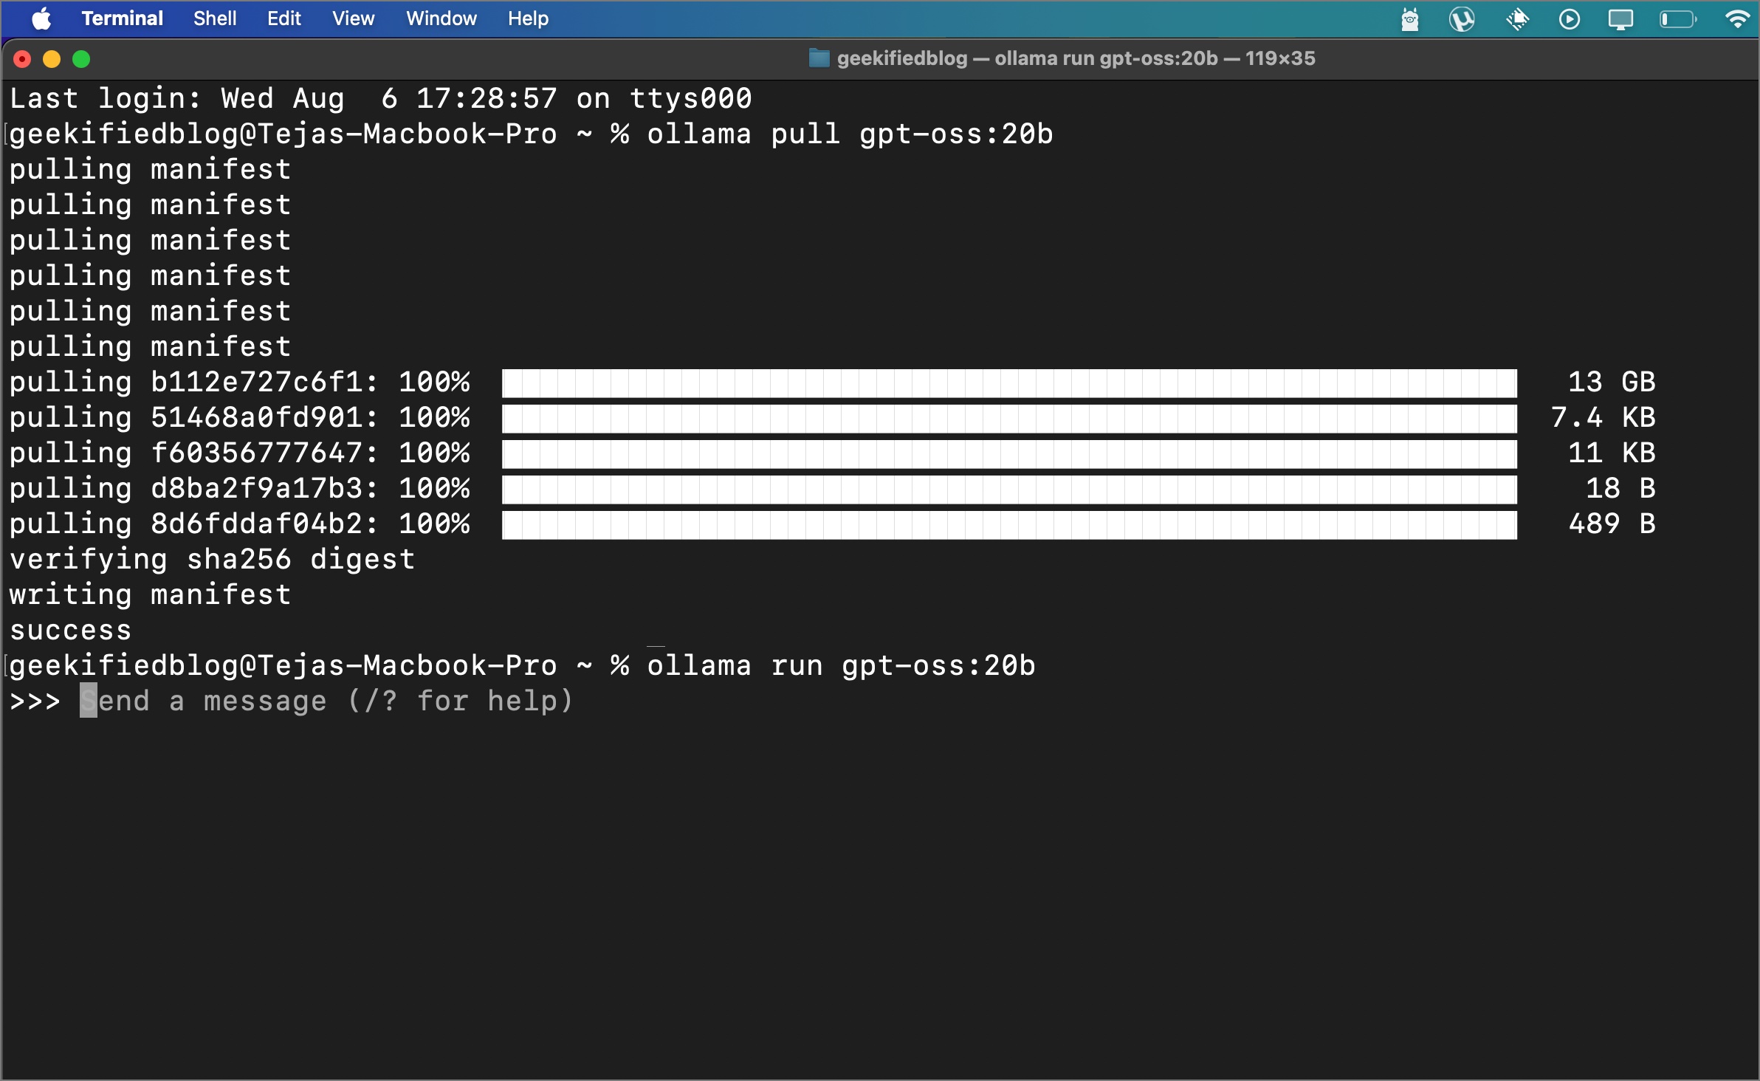Open the Terminal application menu

point(122,18)
